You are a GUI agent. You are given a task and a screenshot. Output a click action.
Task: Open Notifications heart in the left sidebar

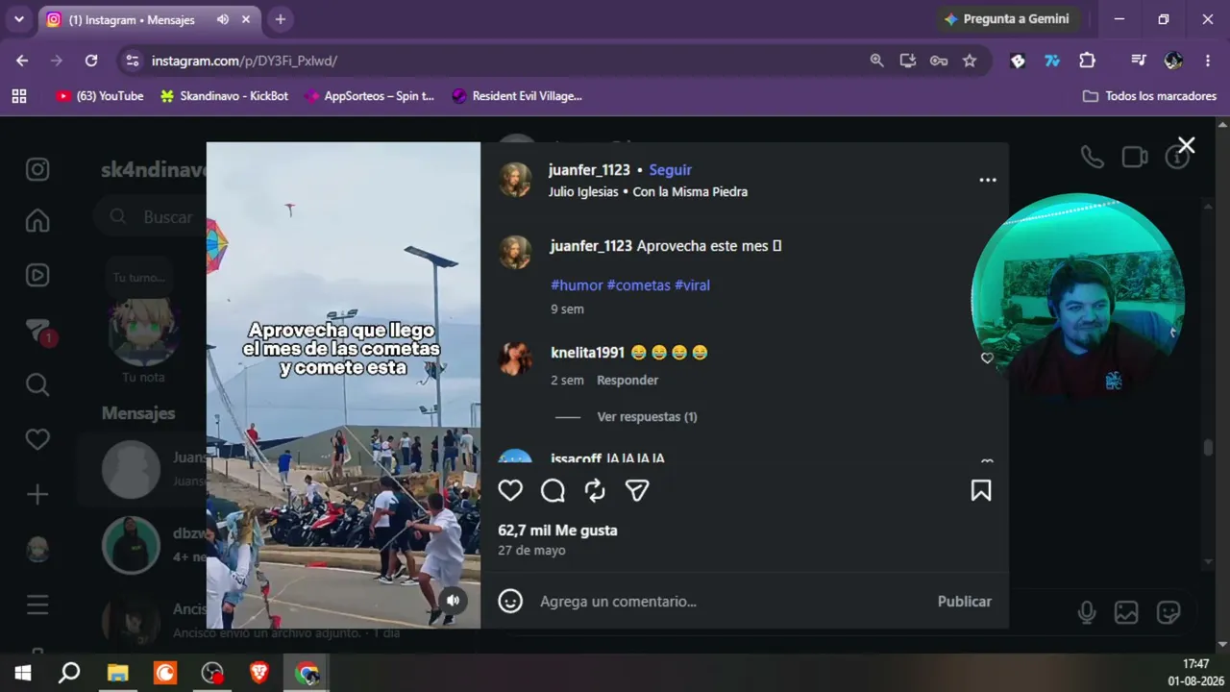coord(37,439)
